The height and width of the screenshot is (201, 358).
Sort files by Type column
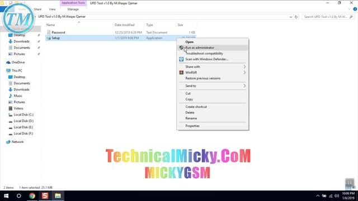(149, 25)
